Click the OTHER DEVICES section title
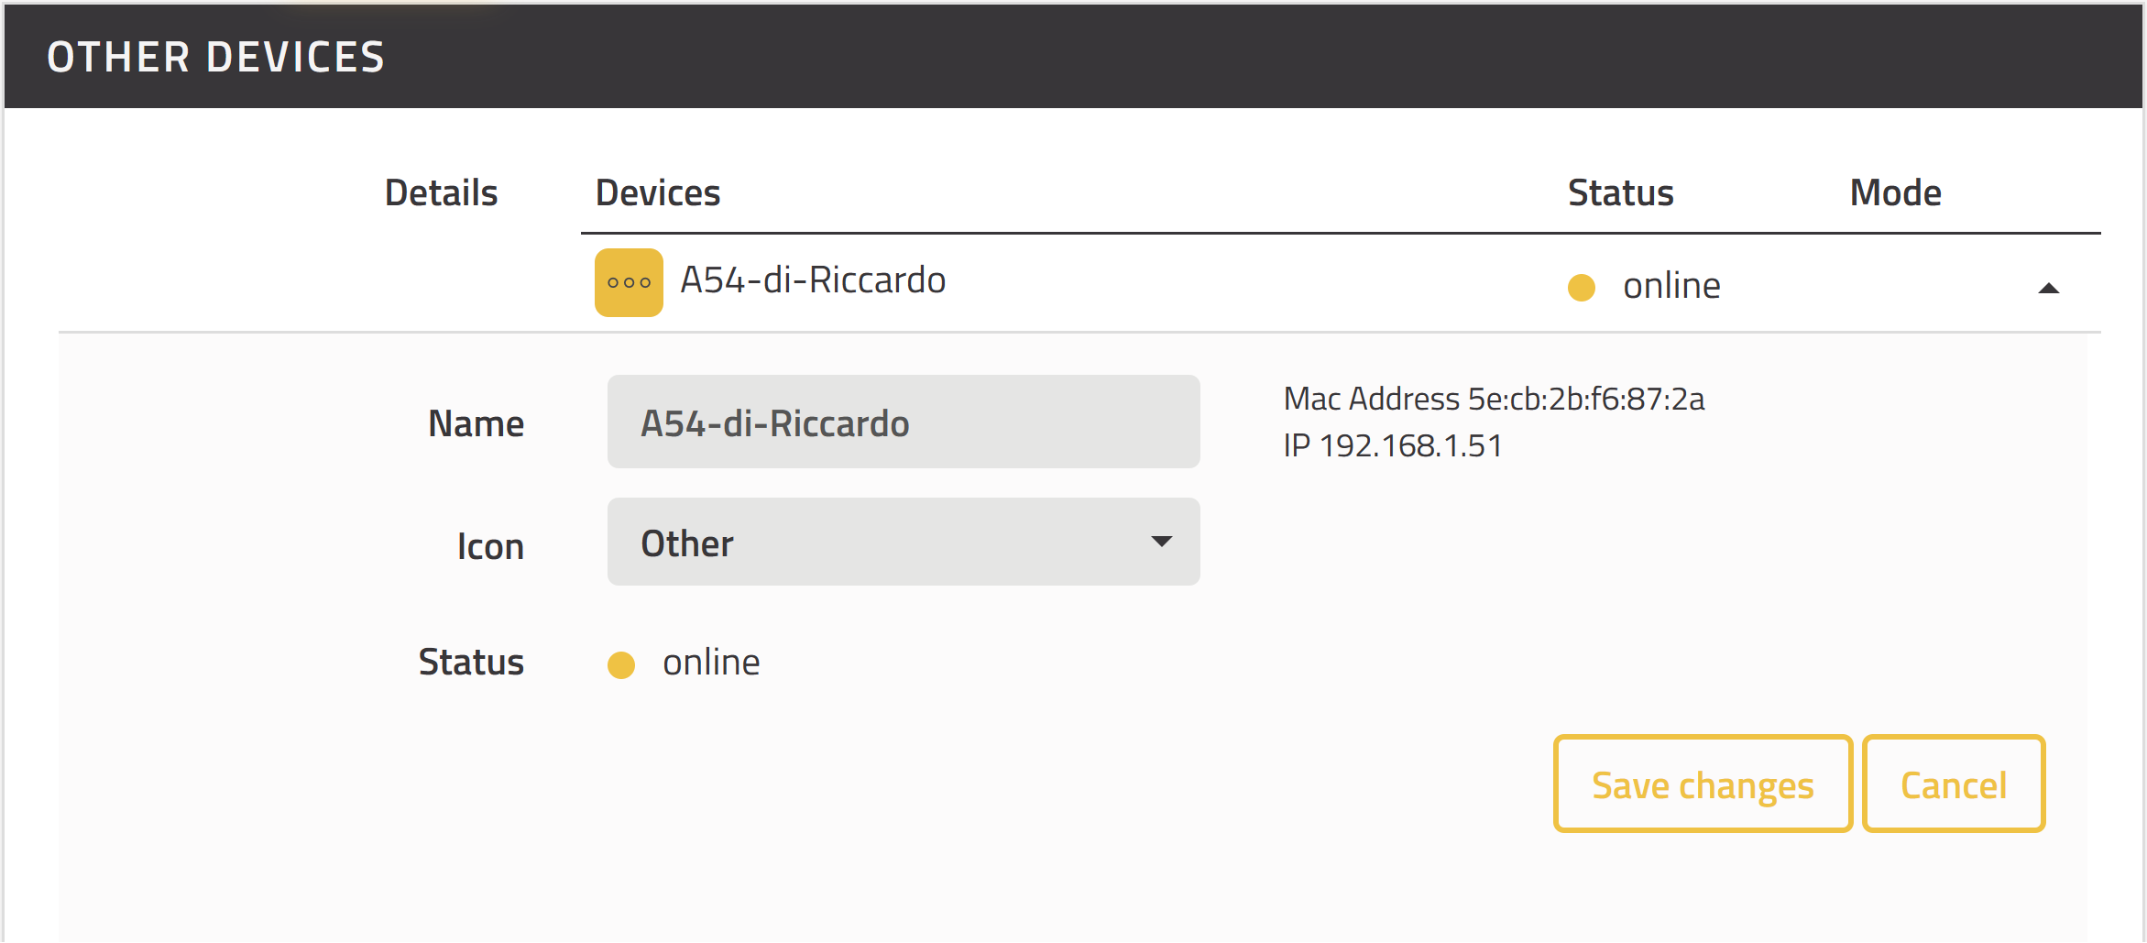2147x943 pixels. [216, 57]
